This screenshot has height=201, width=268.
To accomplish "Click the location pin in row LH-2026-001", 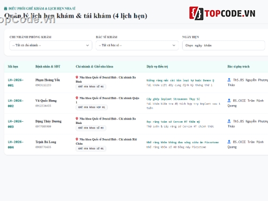I will 77,77.
